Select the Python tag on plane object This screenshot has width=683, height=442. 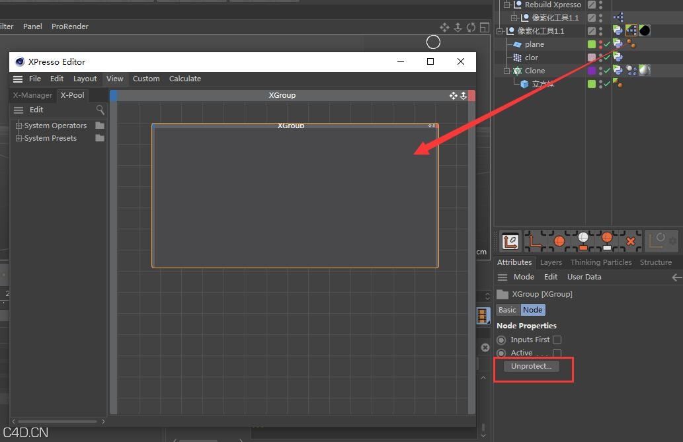(618, 44)
